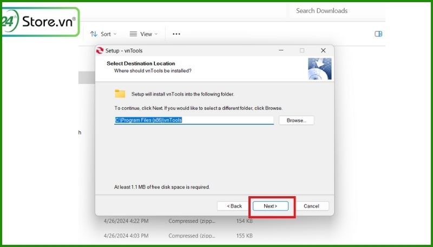Viewport: 433px width, 247px height.
Task: Open the Sort dropdown in Explorer
Action: [x=103, y=34]
